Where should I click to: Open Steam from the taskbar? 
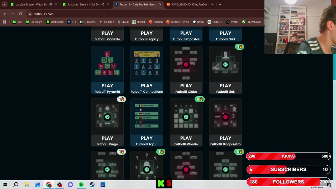(x=92, y=185)
